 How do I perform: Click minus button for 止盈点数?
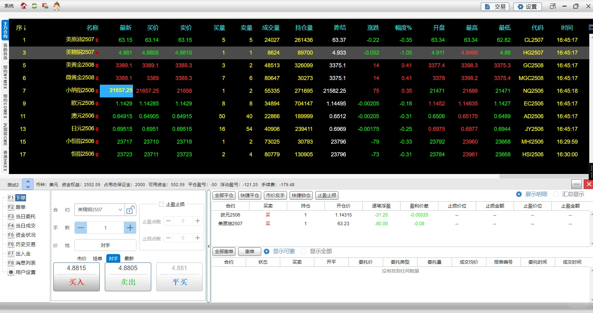click(x=168, y=221)
